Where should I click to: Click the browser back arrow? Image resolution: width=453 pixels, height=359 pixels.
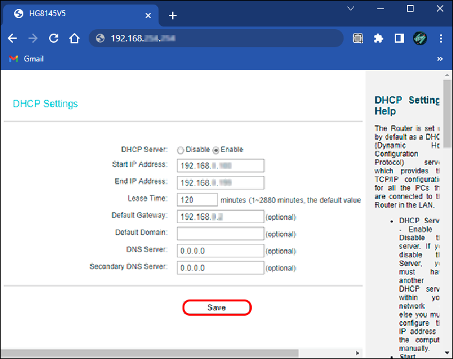(x=13, y=38)
